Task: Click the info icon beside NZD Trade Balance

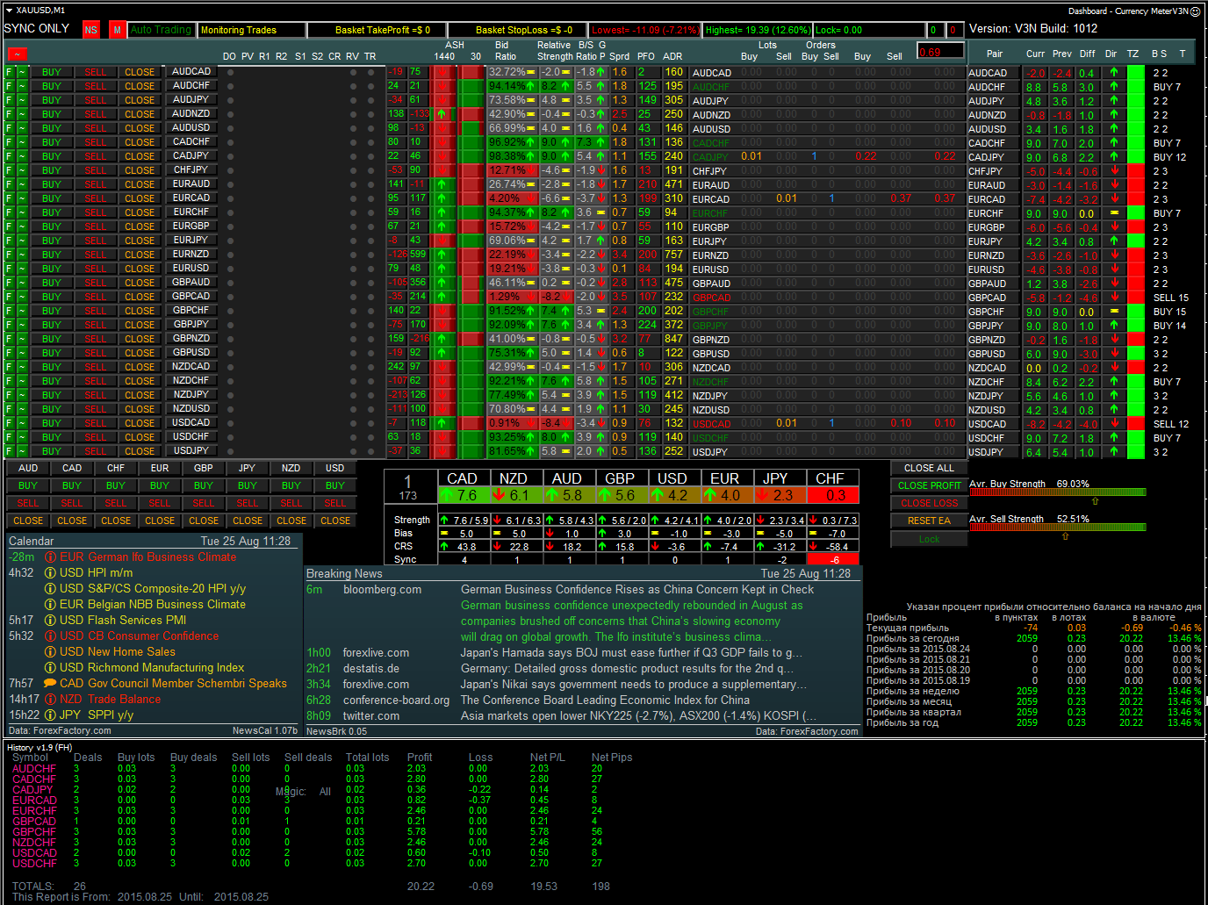Action: click(x=50, y=700)
